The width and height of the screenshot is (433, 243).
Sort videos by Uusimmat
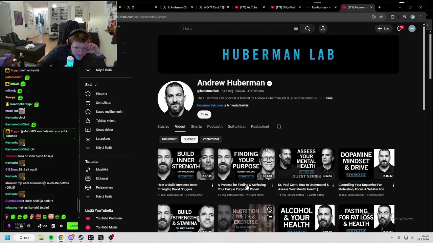[169, 139]
